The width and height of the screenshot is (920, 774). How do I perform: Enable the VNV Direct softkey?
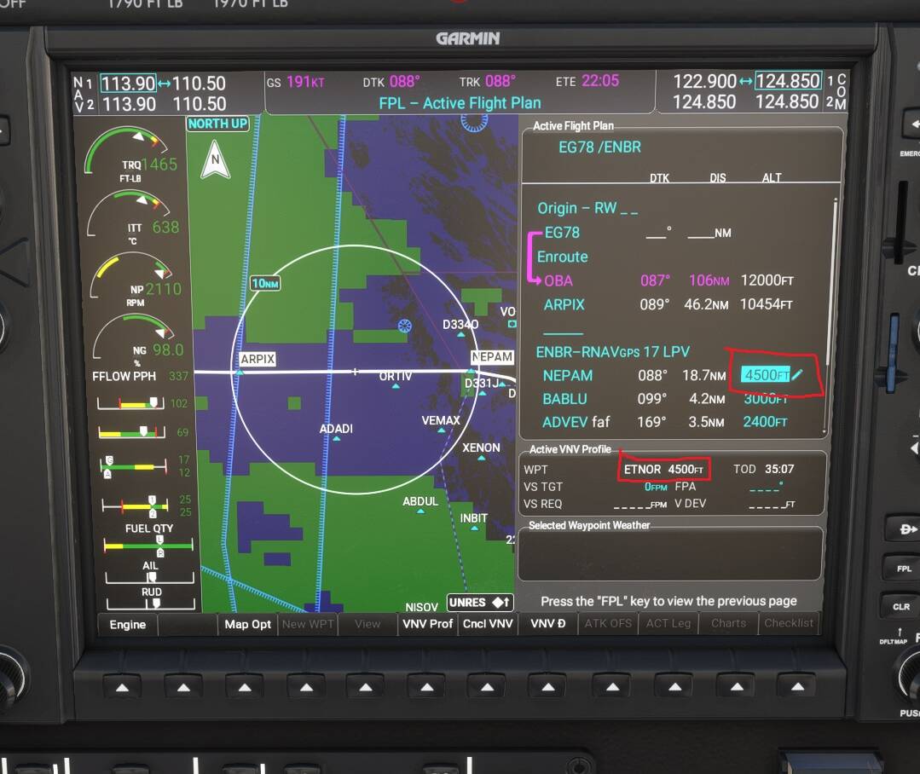tap(547, 623)
